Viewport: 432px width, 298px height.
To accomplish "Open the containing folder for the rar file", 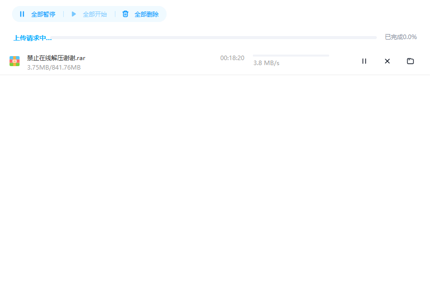I will 410,61.
